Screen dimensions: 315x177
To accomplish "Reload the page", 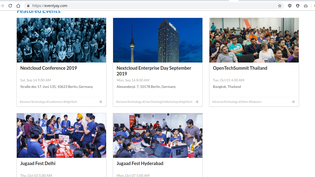I will 10,5.
